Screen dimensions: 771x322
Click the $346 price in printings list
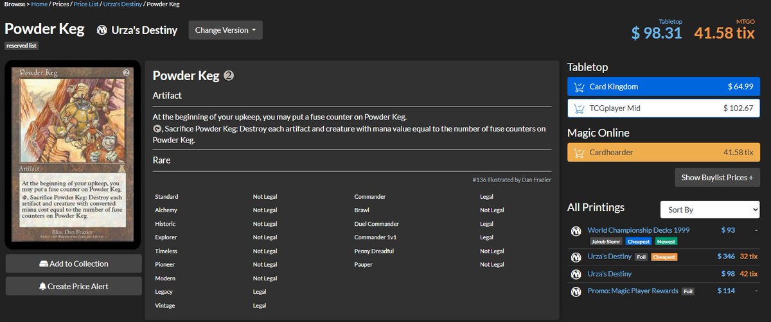[x=726, y=257]
